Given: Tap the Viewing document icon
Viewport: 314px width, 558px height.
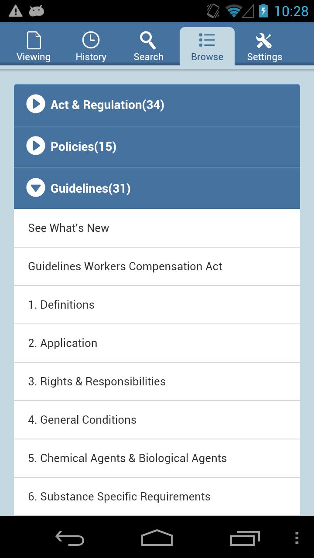Looking at the screenshot, I should coord(34,41).
